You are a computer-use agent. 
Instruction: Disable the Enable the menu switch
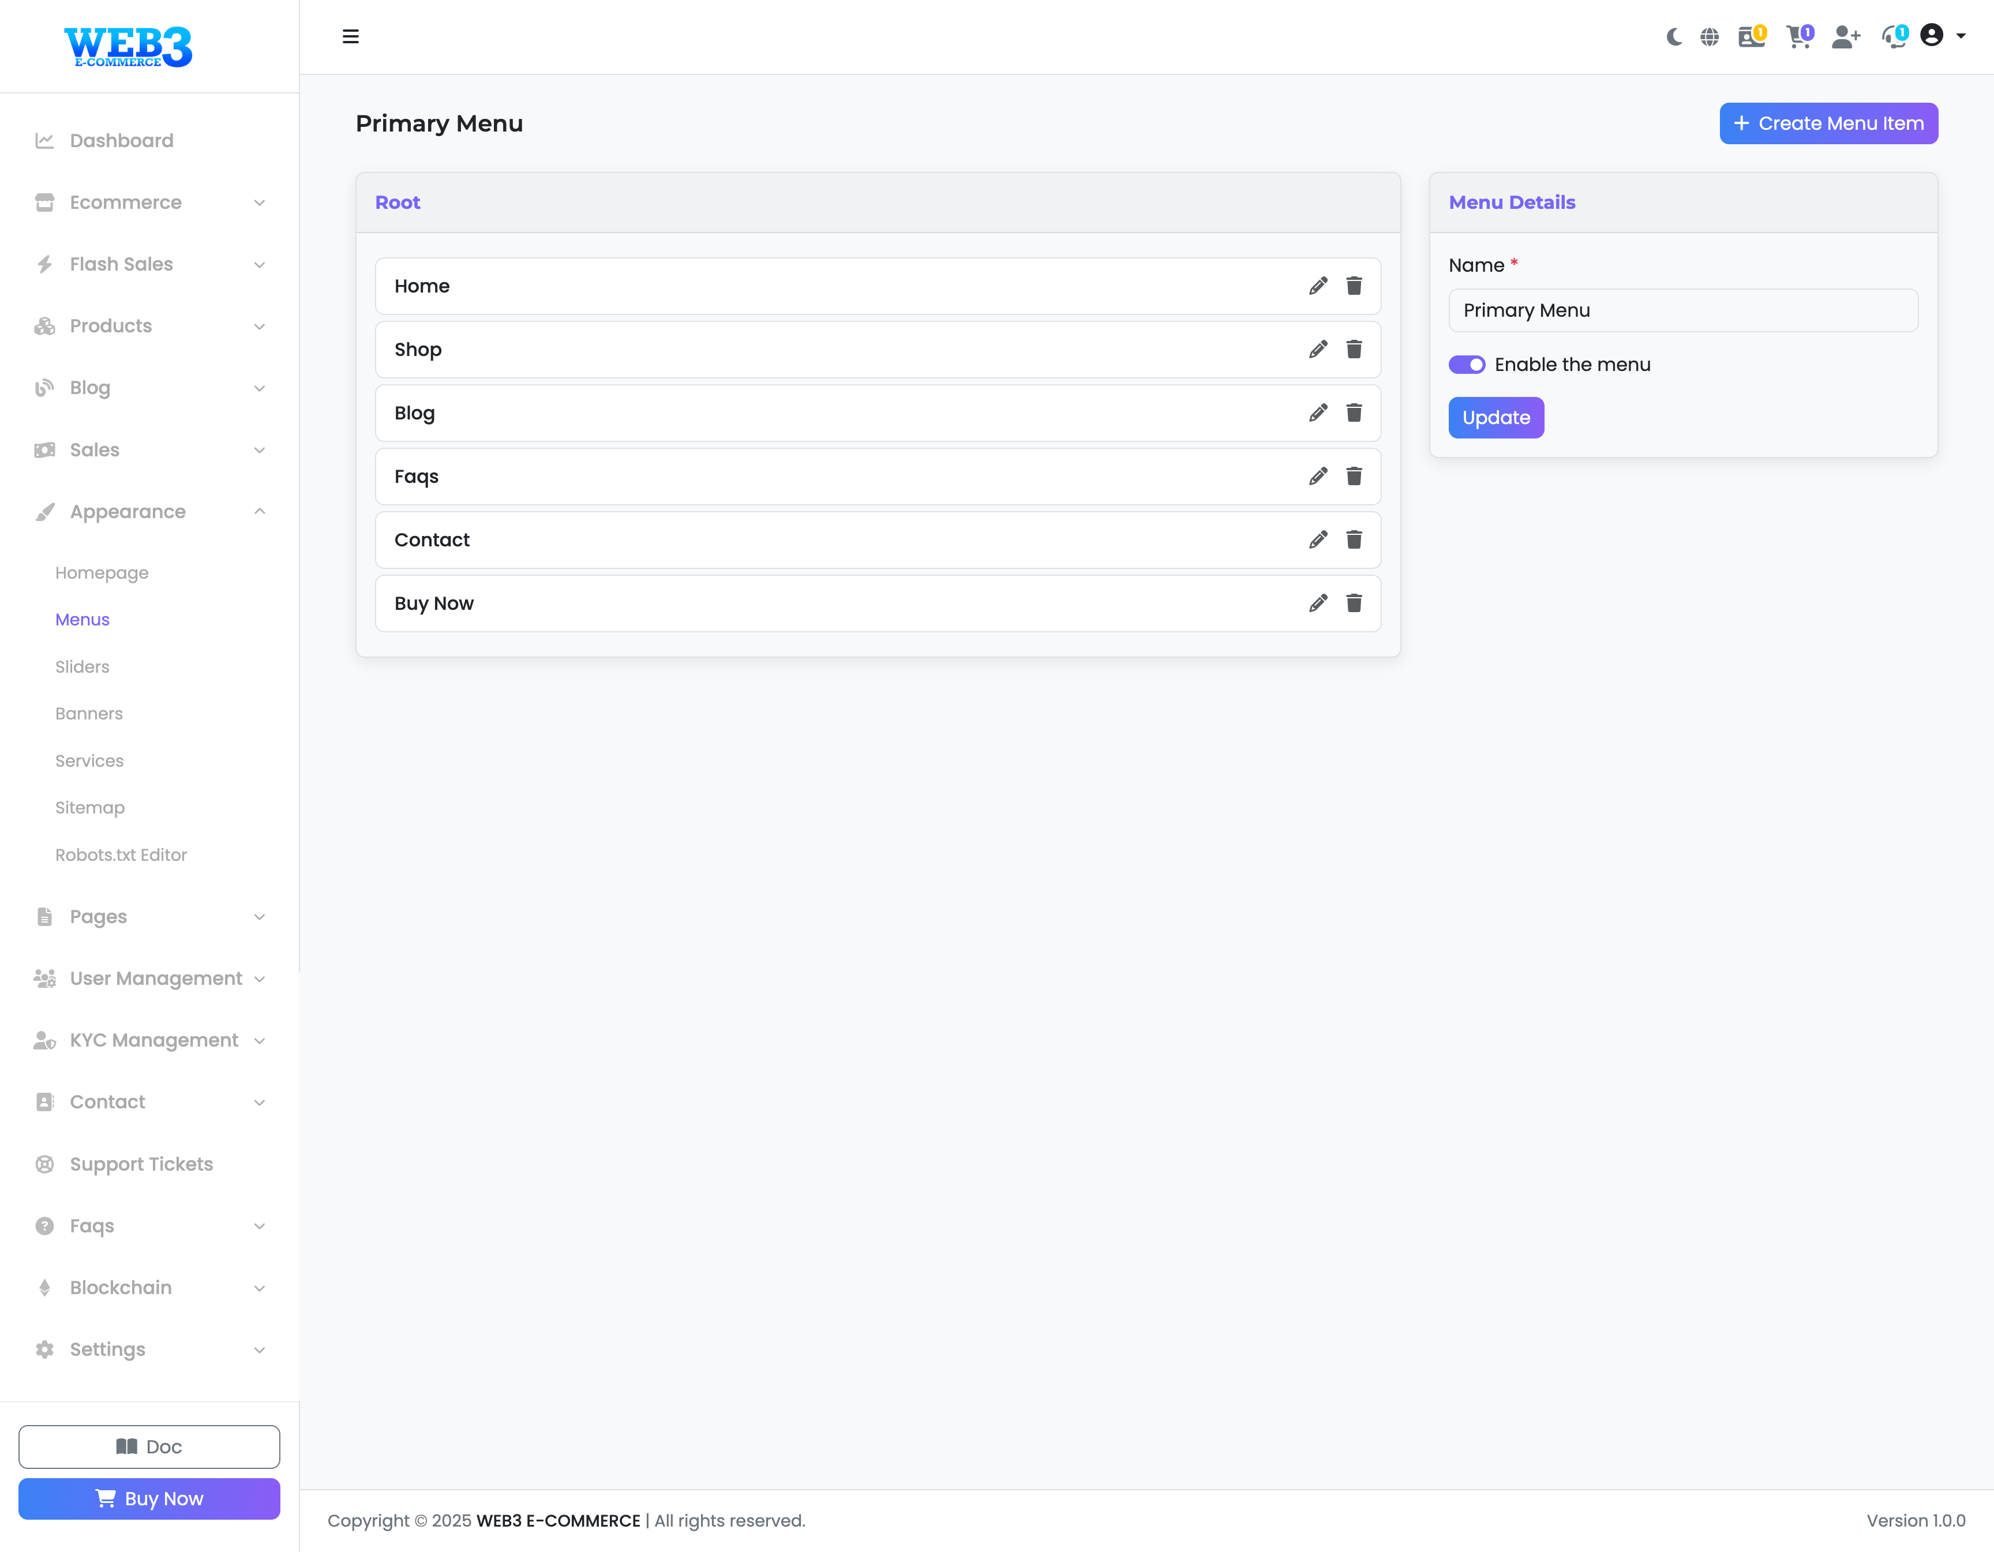click(1466, 364)
